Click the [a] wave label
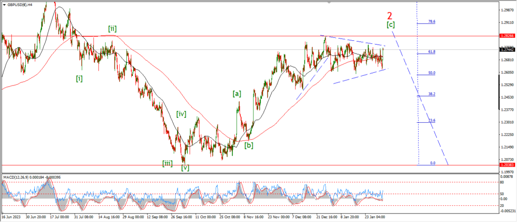The image size is (517, 222). (x=237, y=94)
